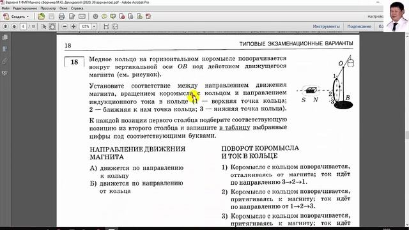409x230 pixels.
Task: Open the Справка menu
Action: tap(77, 8)
